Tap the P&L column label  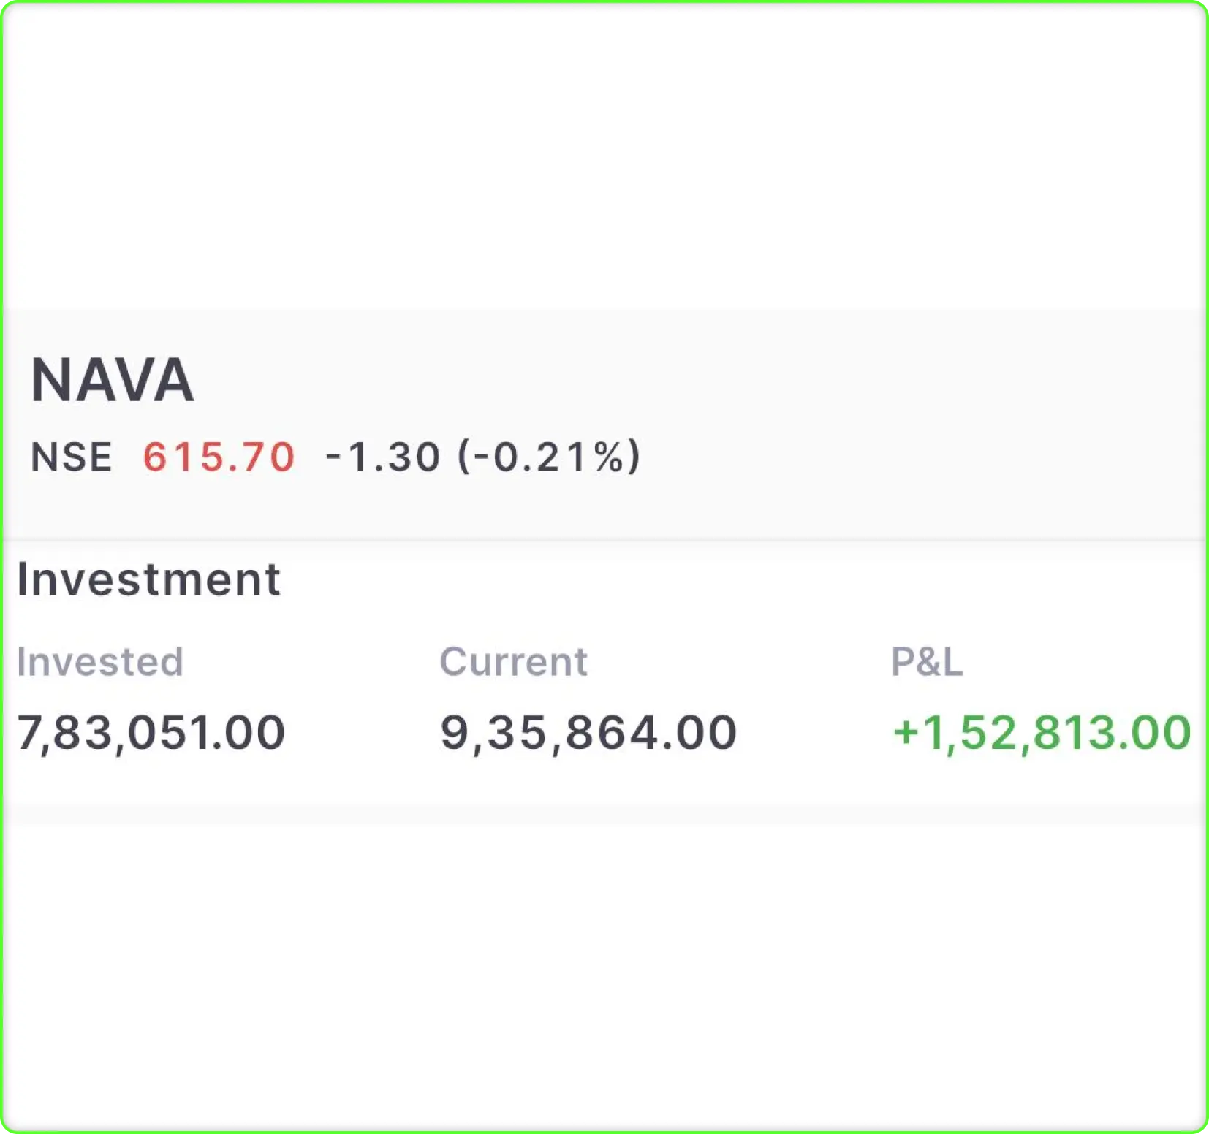coord(926,662)
